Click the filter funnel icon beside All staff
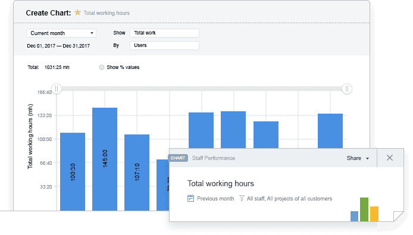 [242, 198]
